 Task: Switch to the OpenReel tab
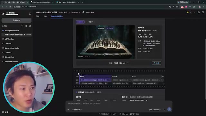(57, 16)
